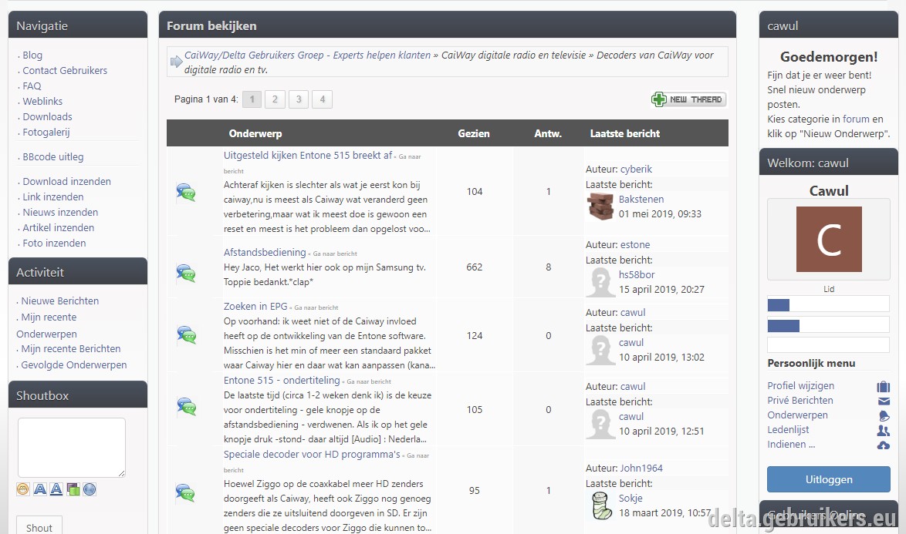The height and width of the screenshot is (534, 906).
Task: Go to forum page 4
Action: (323, 99)
